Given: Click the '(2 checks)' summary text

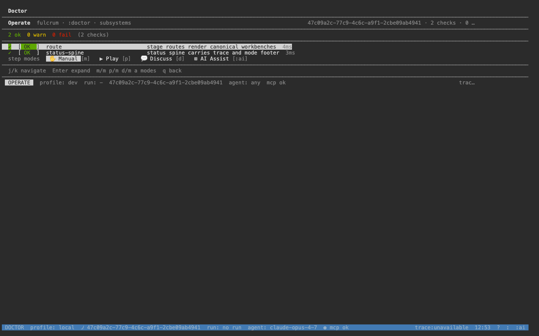Looking at the screenshot, I should [93, 35].
